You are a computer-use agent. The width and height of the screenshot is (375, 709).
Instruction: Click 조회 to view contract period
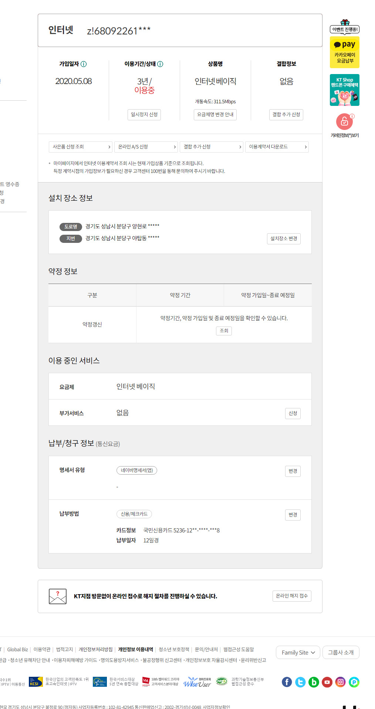(x=224, y=331)
